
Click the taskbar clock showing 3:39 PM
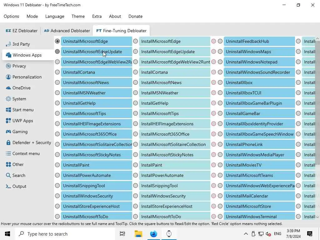[x=293, y=234]
